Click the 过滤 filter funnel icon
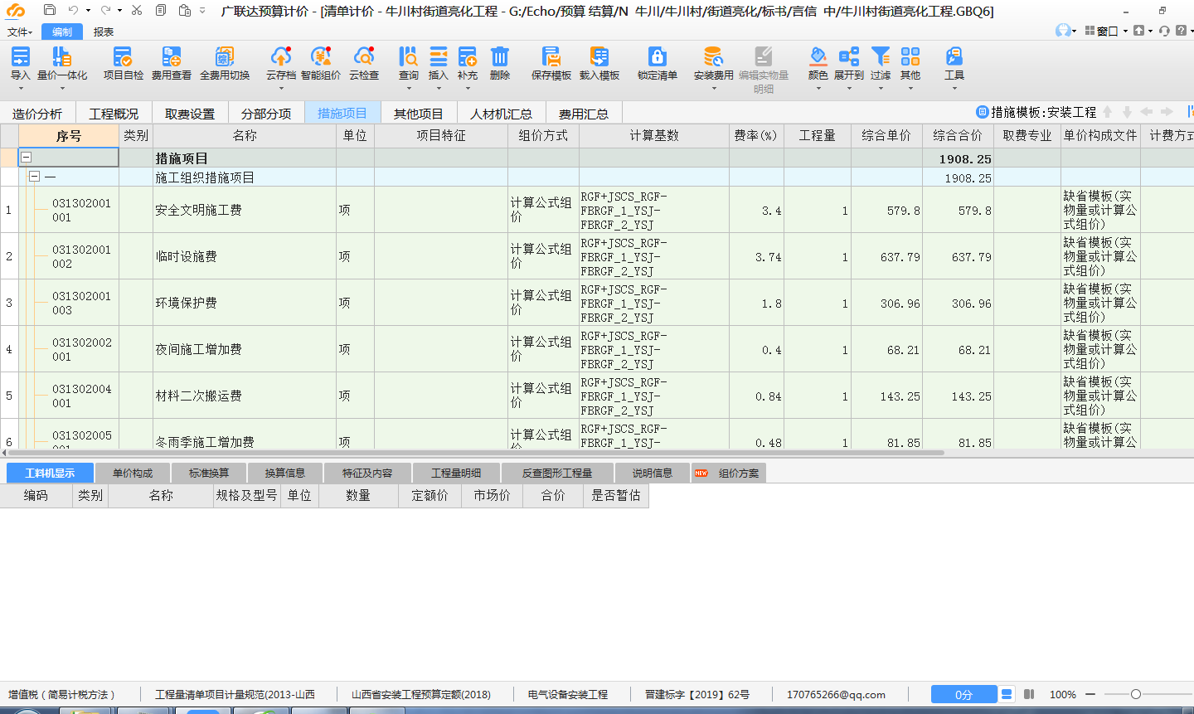This screenshot has height=714, width=1194. pyautogui.click(x=881, y=56)
